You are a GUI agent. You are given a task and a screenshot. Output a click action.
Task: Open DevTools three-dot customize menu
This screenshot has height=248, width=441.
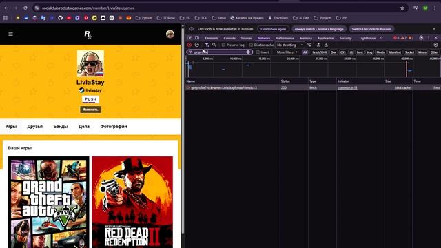429,38
